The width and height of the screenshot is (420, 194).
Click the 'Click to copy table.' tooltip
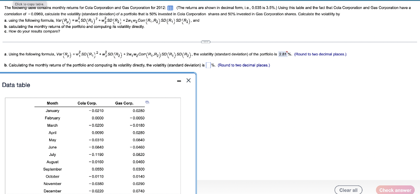tap(30, 4)
